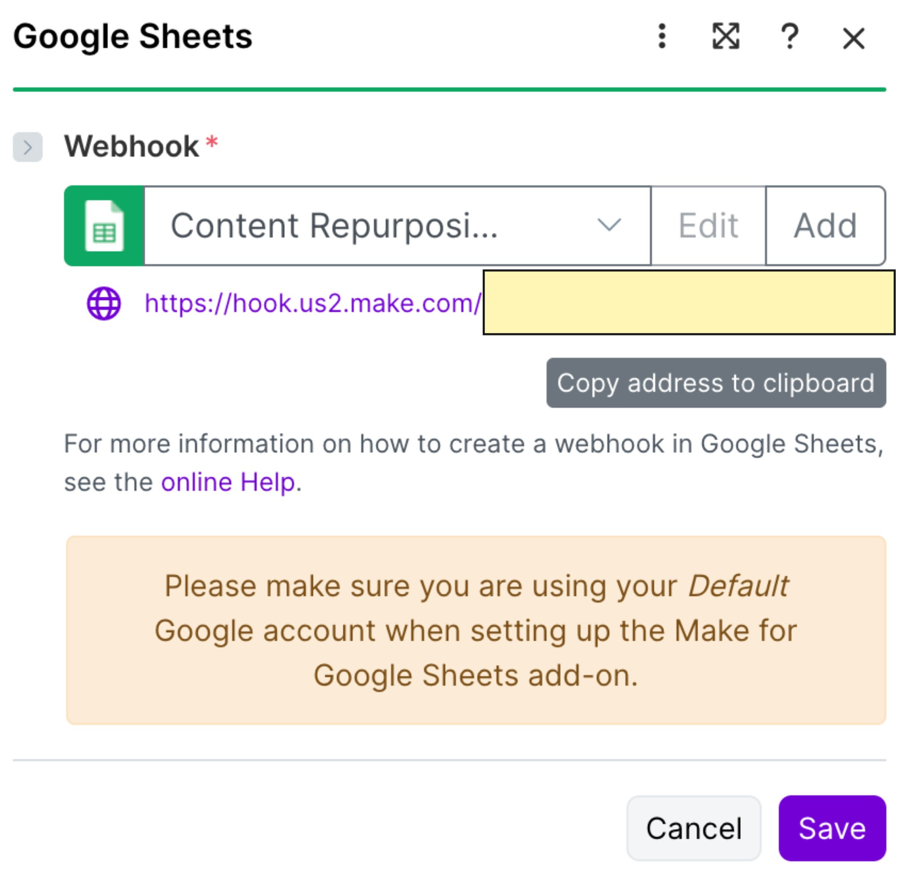Expand dialog with fullscreen arrows icon
The height and width of the screenshot is (880, 912).
(726, 36)
